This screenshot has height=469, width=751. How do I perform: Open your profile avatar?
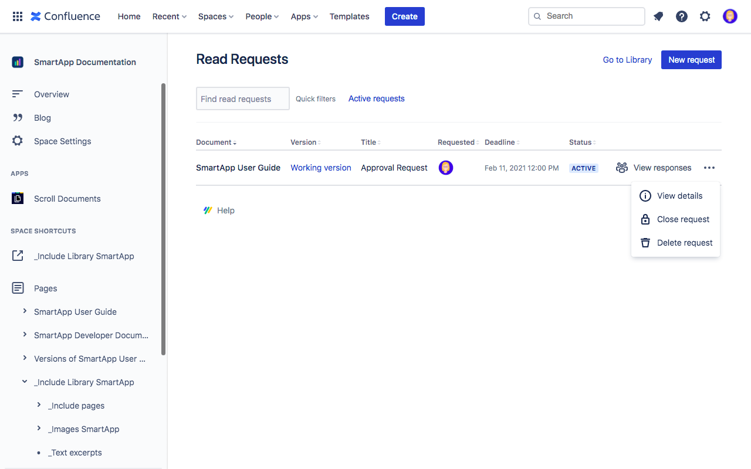point(729,16)
